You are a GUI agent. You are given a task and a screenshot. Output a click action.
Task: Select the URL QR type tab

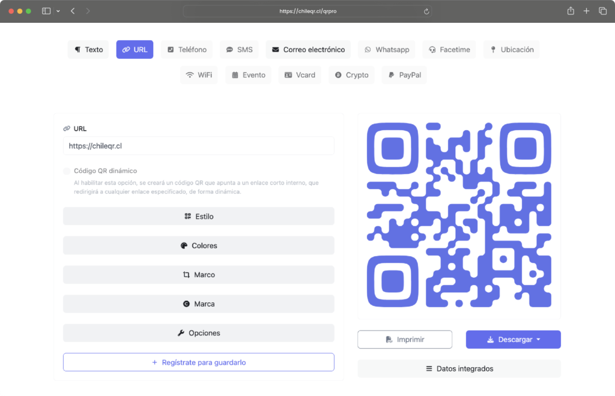tap(135, 50)
